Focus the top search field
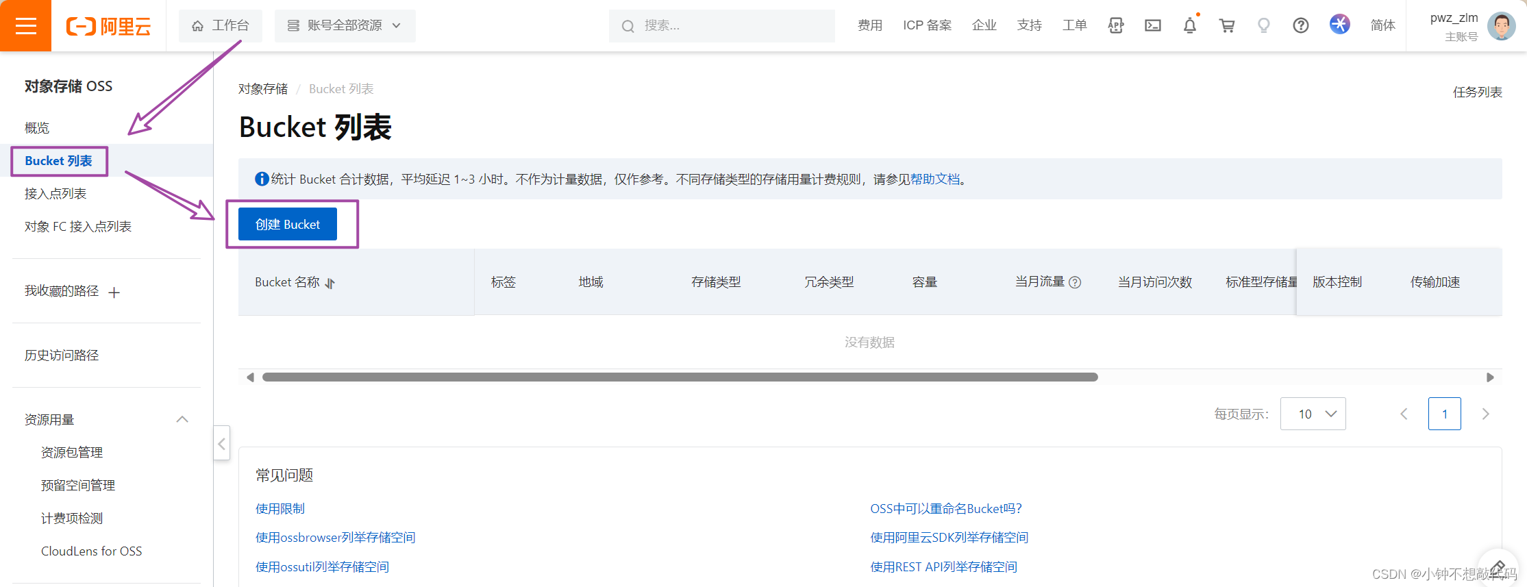This screenshot has height=587, width=1527. [x=722, y=26]
